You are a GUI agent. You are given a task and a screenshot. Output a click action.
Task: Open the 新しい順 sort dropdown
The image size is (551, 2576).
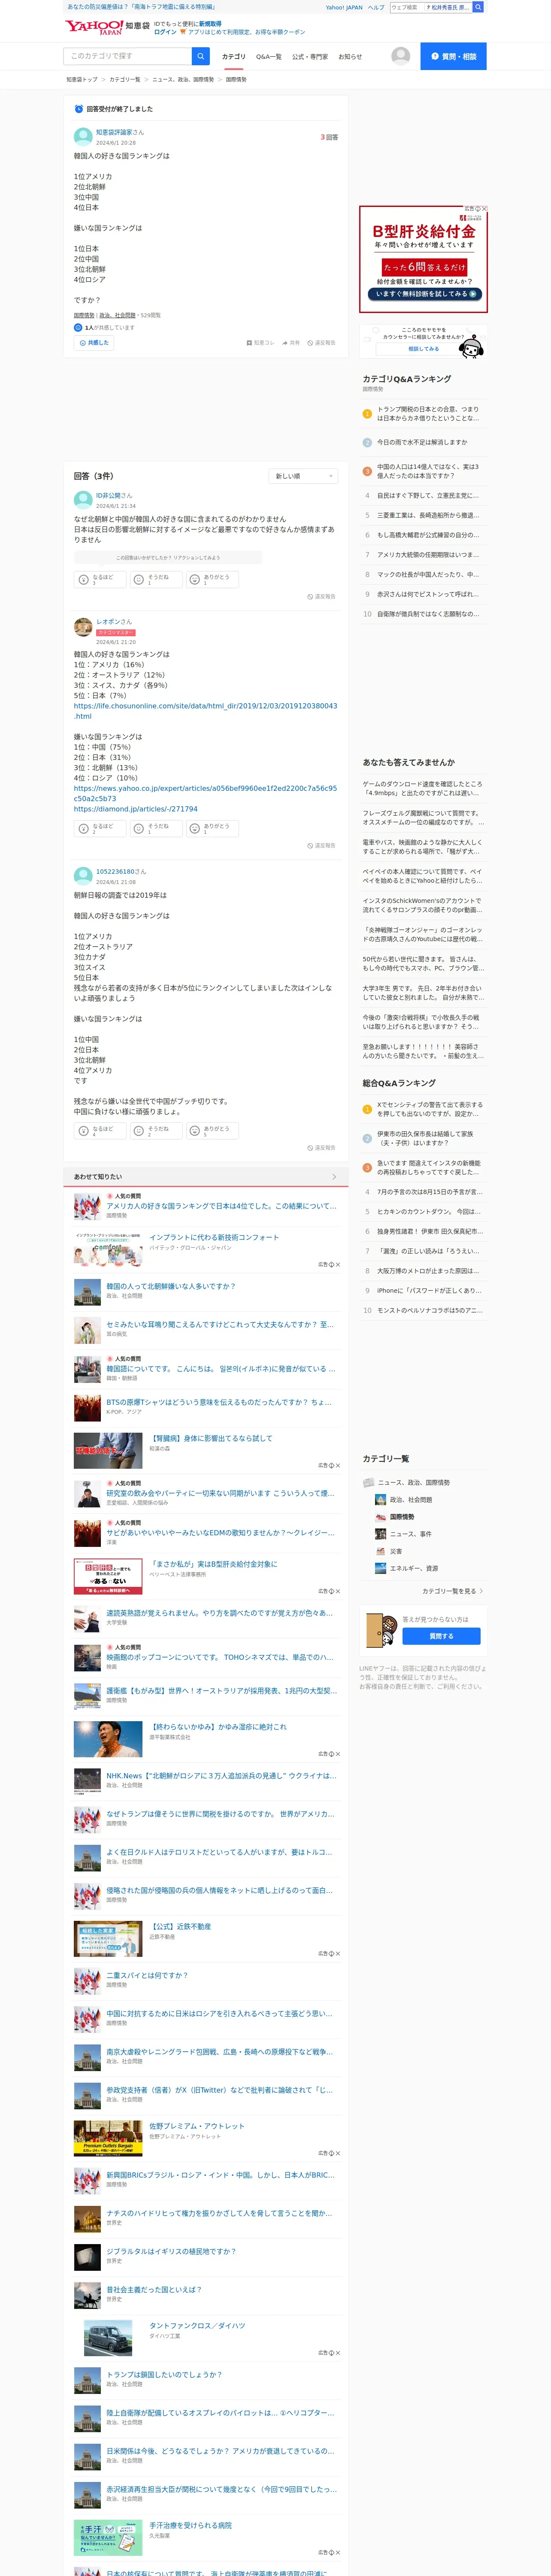303,476
